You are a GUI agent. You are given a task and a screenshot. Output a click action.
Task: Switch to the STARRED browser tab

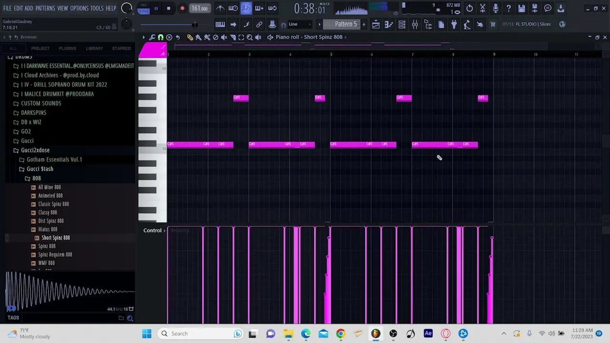tap(122, 48)
